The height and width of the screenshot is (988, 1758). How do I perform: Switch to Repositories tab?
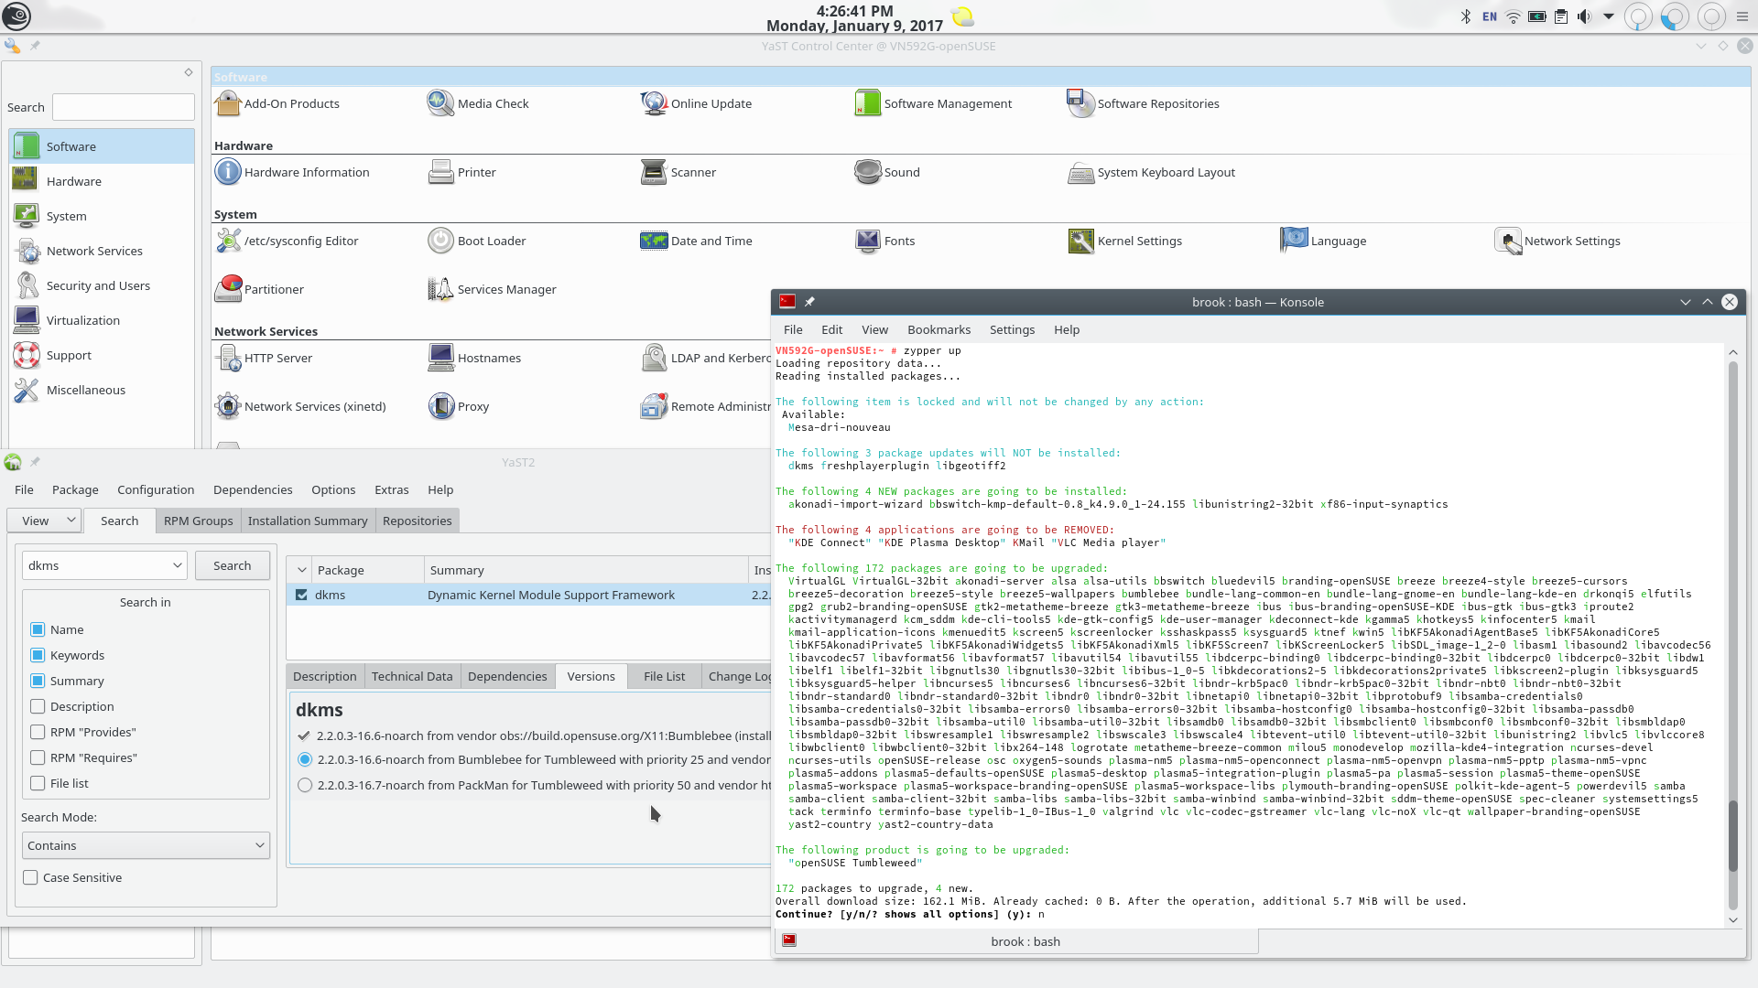click(x=417, y=521)
